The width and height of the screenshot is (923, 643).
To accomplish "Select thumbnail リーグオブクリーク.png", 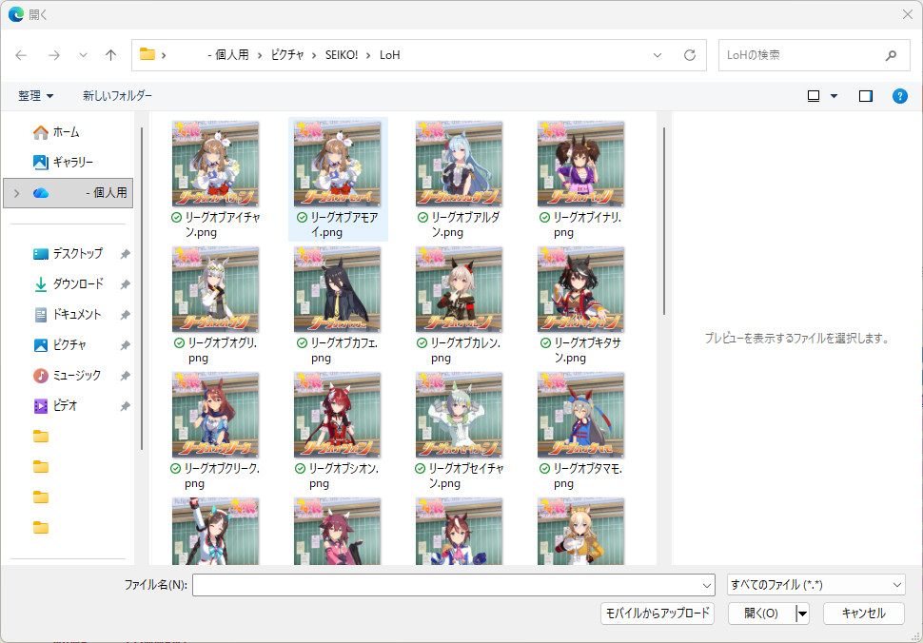I will click(215, 416).
